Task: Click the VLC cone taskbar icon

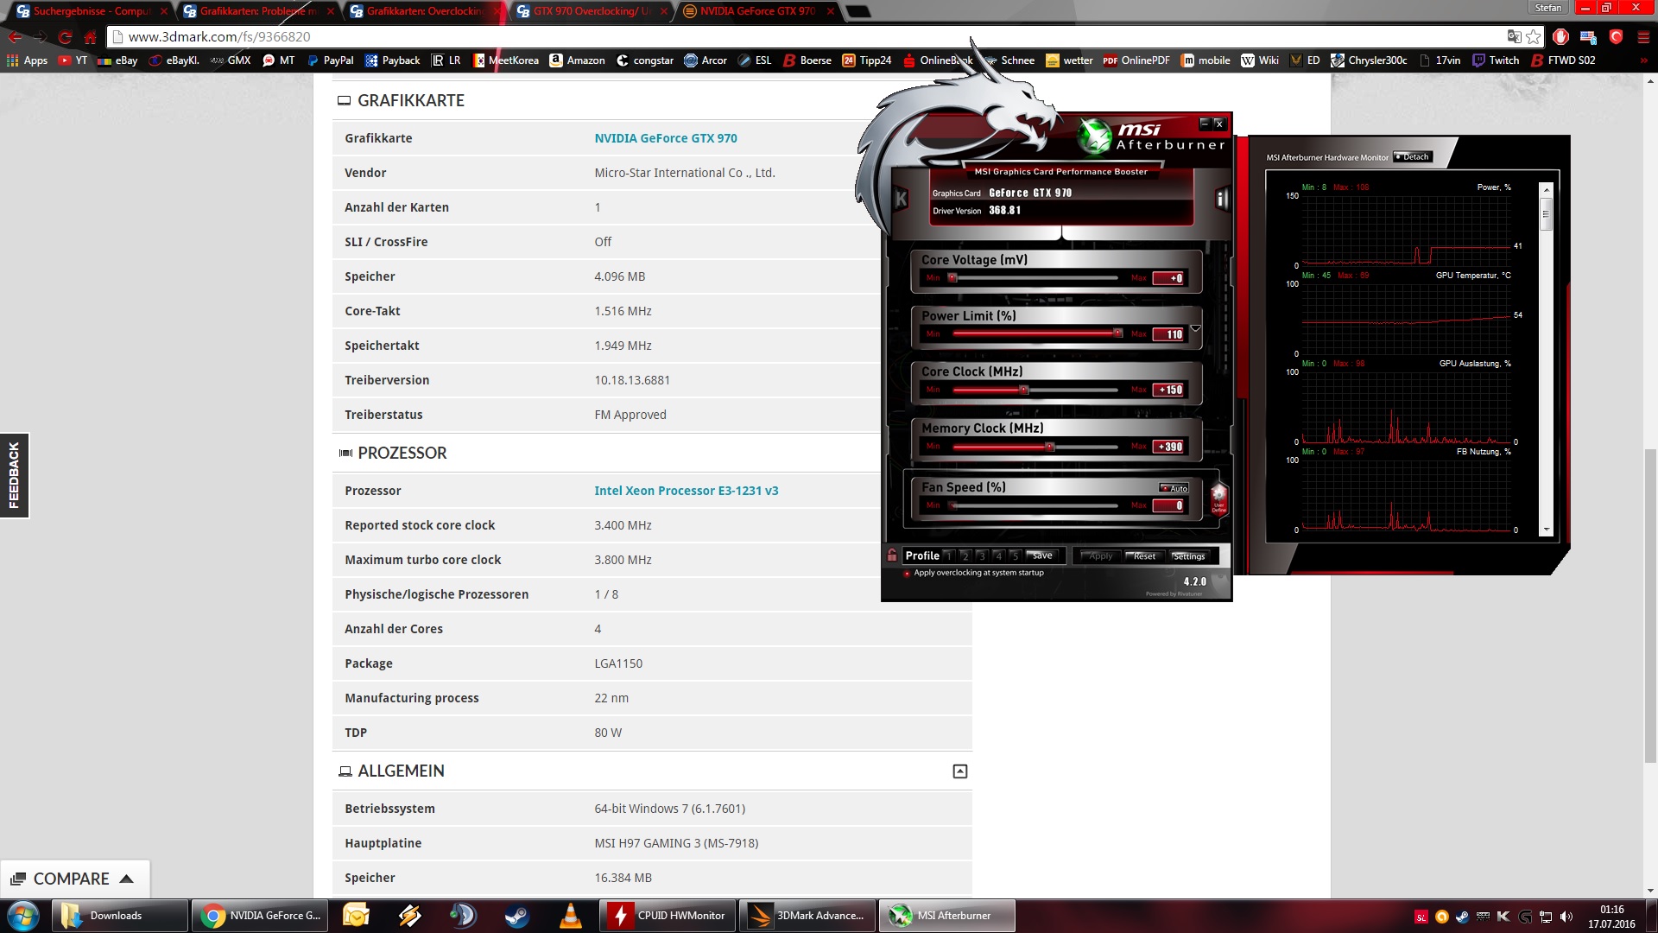Action: tap(571, 916)
